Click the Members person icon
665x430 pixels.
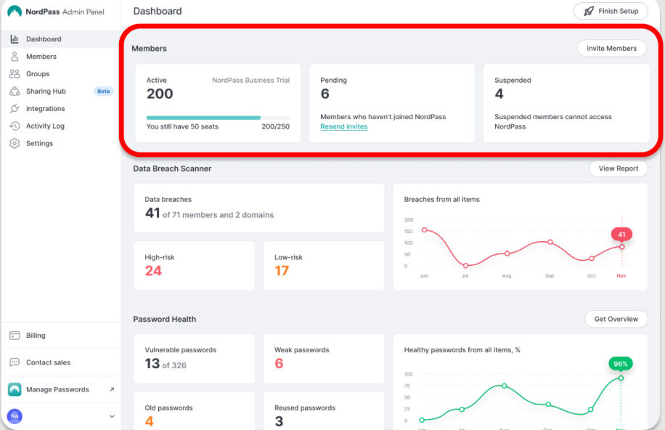point(15,57)
